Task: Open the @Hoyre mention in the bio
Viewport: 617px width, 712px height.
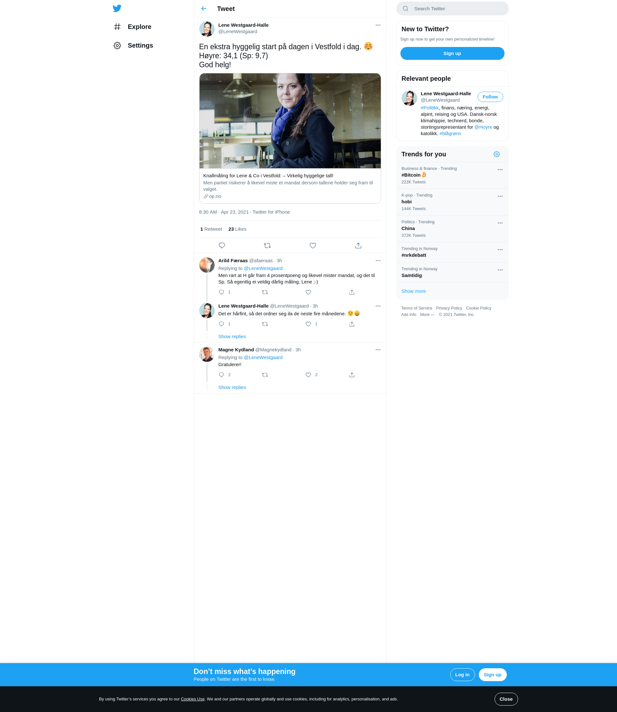Action: pos(483,127)
